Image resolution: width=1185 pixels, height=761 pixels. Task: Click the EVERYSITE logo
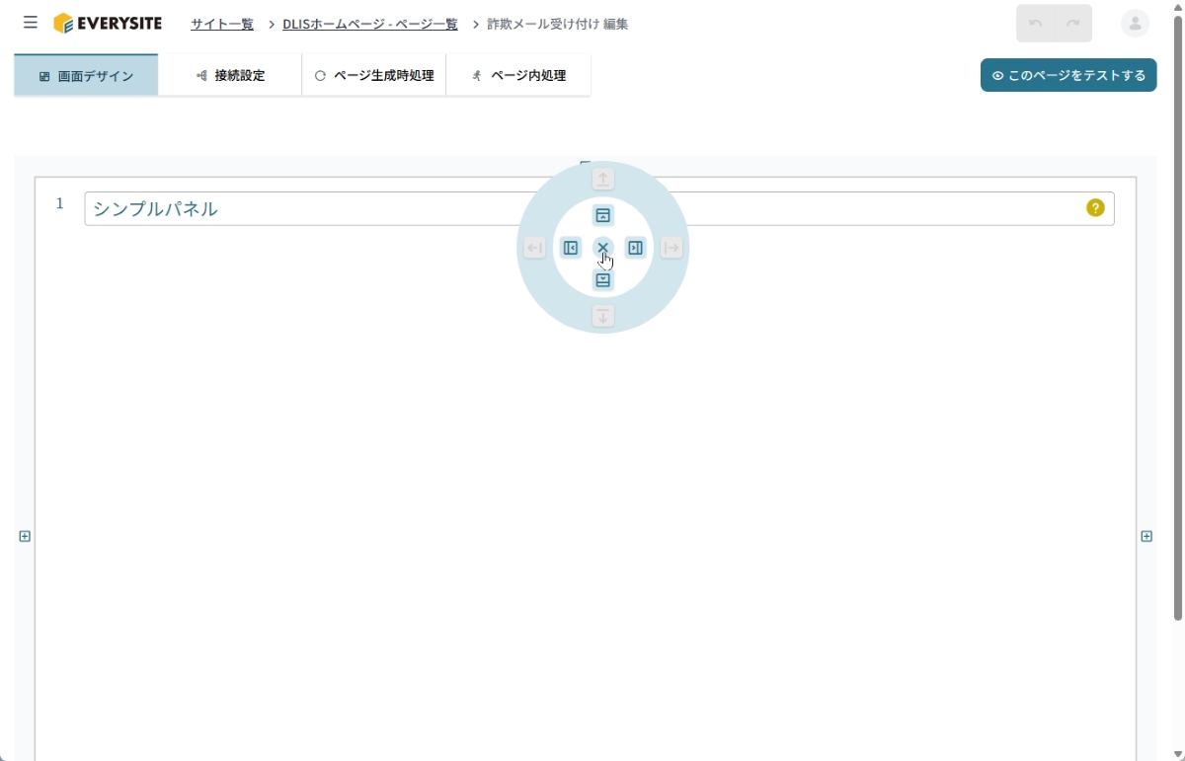click(x=108, y=23)
